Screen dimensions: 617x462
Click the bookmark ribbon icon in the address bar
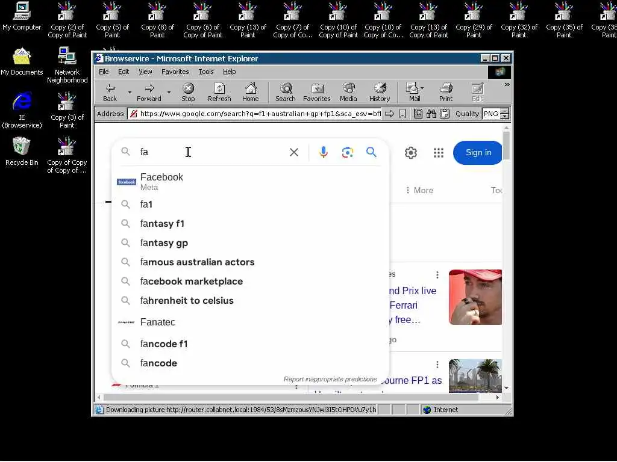click(x=402, y=114)
